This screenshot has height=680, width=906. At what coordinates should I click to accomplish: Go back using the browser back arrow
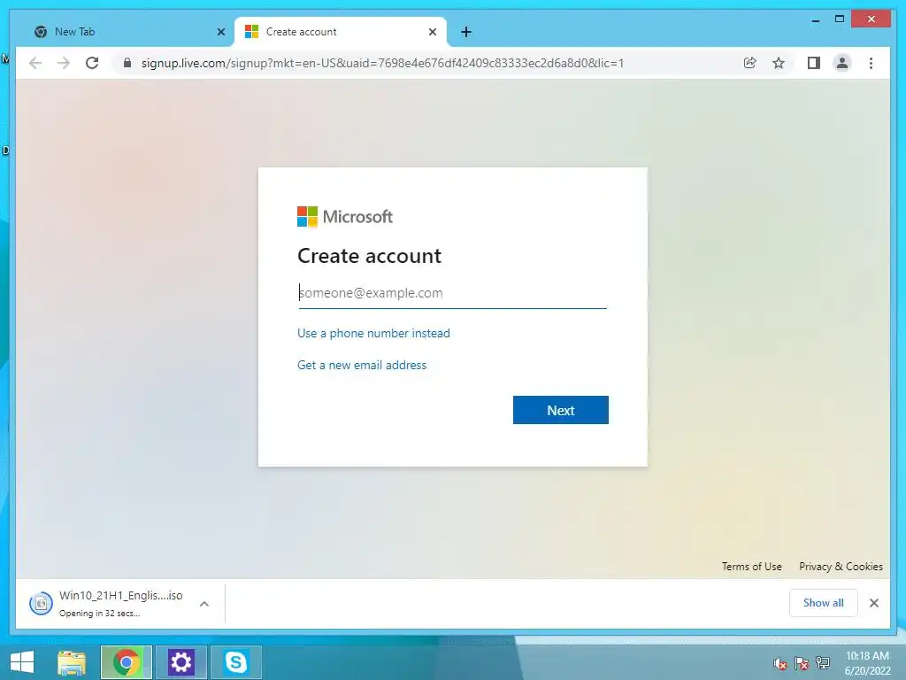pyautogui.click(x=35, y=63)
